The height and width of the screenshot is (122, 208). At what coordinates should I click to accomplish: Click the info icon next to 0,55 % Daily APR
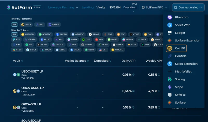pos(133,107)
